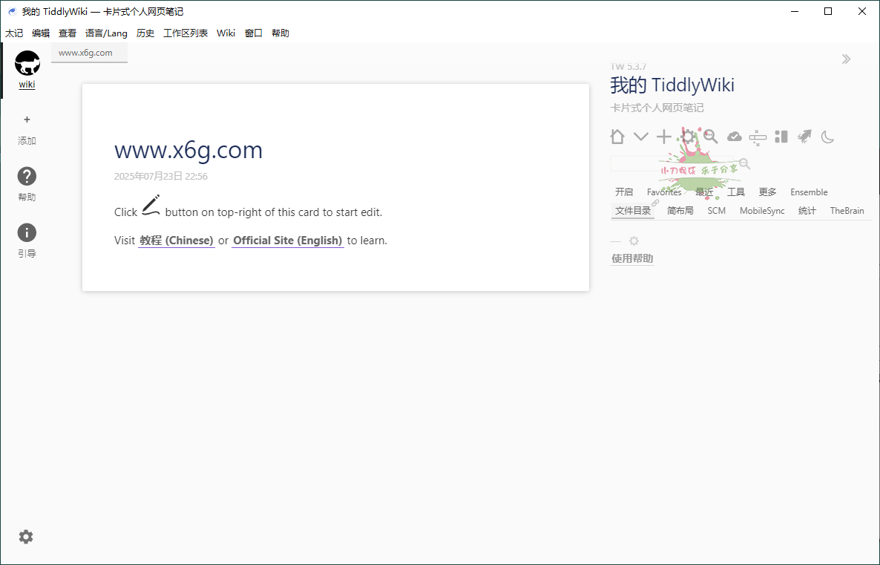Visit the Official Site (English) link
Viewport: 880px width, 565px height.
[x=288, y=240]
